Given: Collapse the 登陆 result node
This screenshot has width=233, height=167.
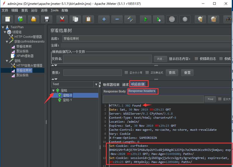Looking at the screenshot, I should (53, 90).
